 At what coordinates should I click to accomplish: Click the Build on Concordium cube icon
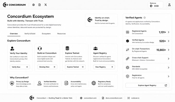[40, 48]
